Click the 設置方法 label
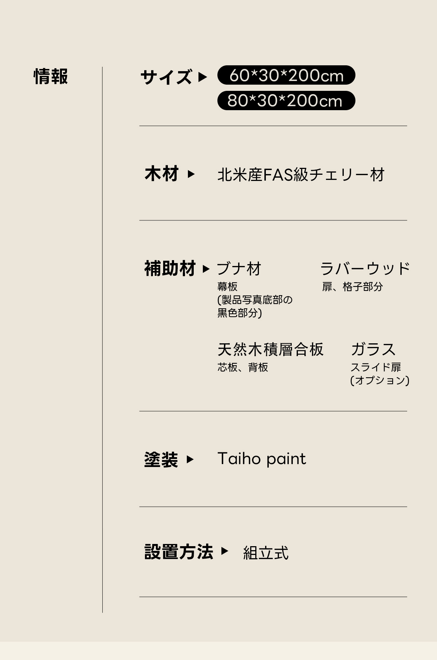Screen dimensions: 437x660 [179, 552]
